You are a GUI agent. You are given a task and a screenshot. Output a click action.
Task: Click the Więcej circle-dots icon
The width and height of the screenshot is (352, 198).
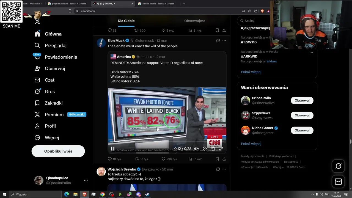(x=37, y=137)
